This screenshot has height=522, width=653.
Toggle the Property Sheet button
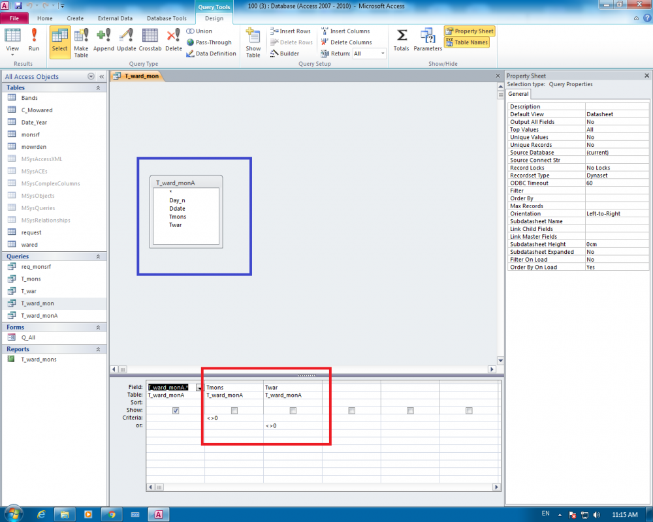click(x=470, y=31)
